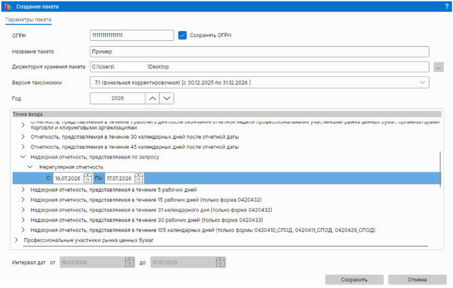Open calendar picker for end date По
Screen dimensions: 453x288
pyautogui.click(x=139, y=178)
